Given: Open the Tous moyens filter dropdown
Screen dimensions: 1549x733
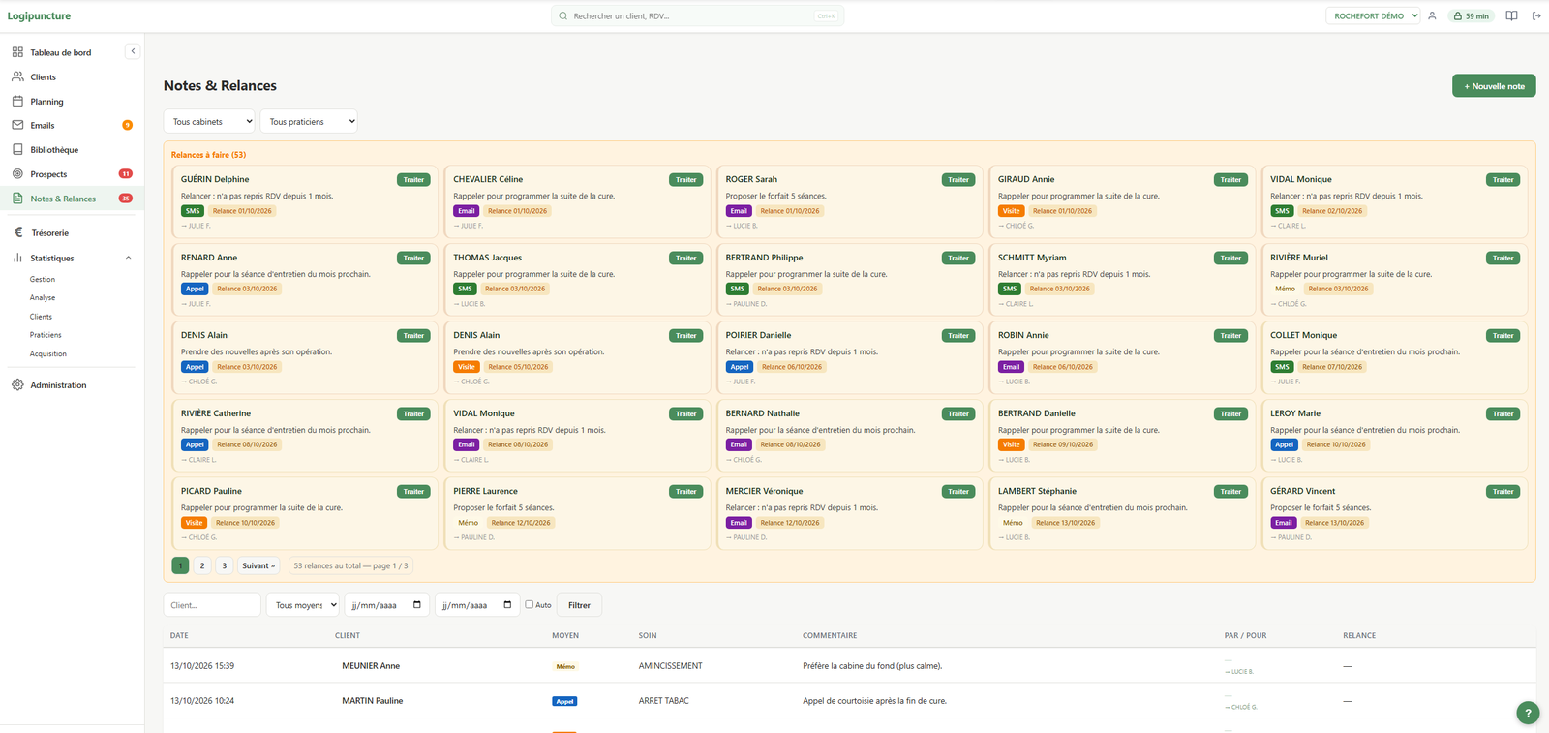Looking at the screenshot, I should [x=303, y=605].
